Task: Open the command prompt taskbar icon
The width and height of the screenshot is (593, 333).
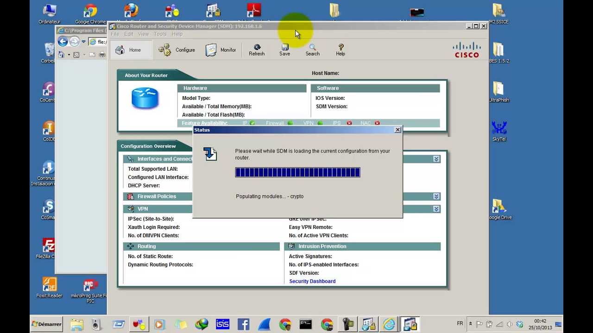Action: (x=305, y=324)
